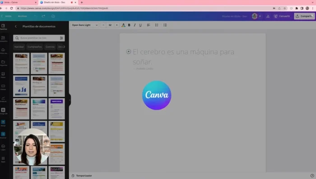Click the Compartir button

[x=304, y=16]
